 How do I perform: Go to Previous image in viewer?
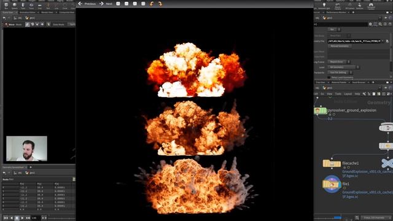pos(87,4)
